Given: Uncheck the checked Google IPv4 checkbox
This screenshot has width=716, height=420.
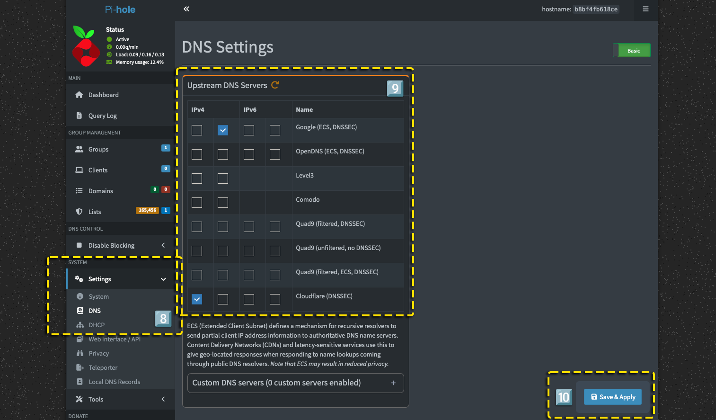Looking at the screenshot, I should click(223, 130).
